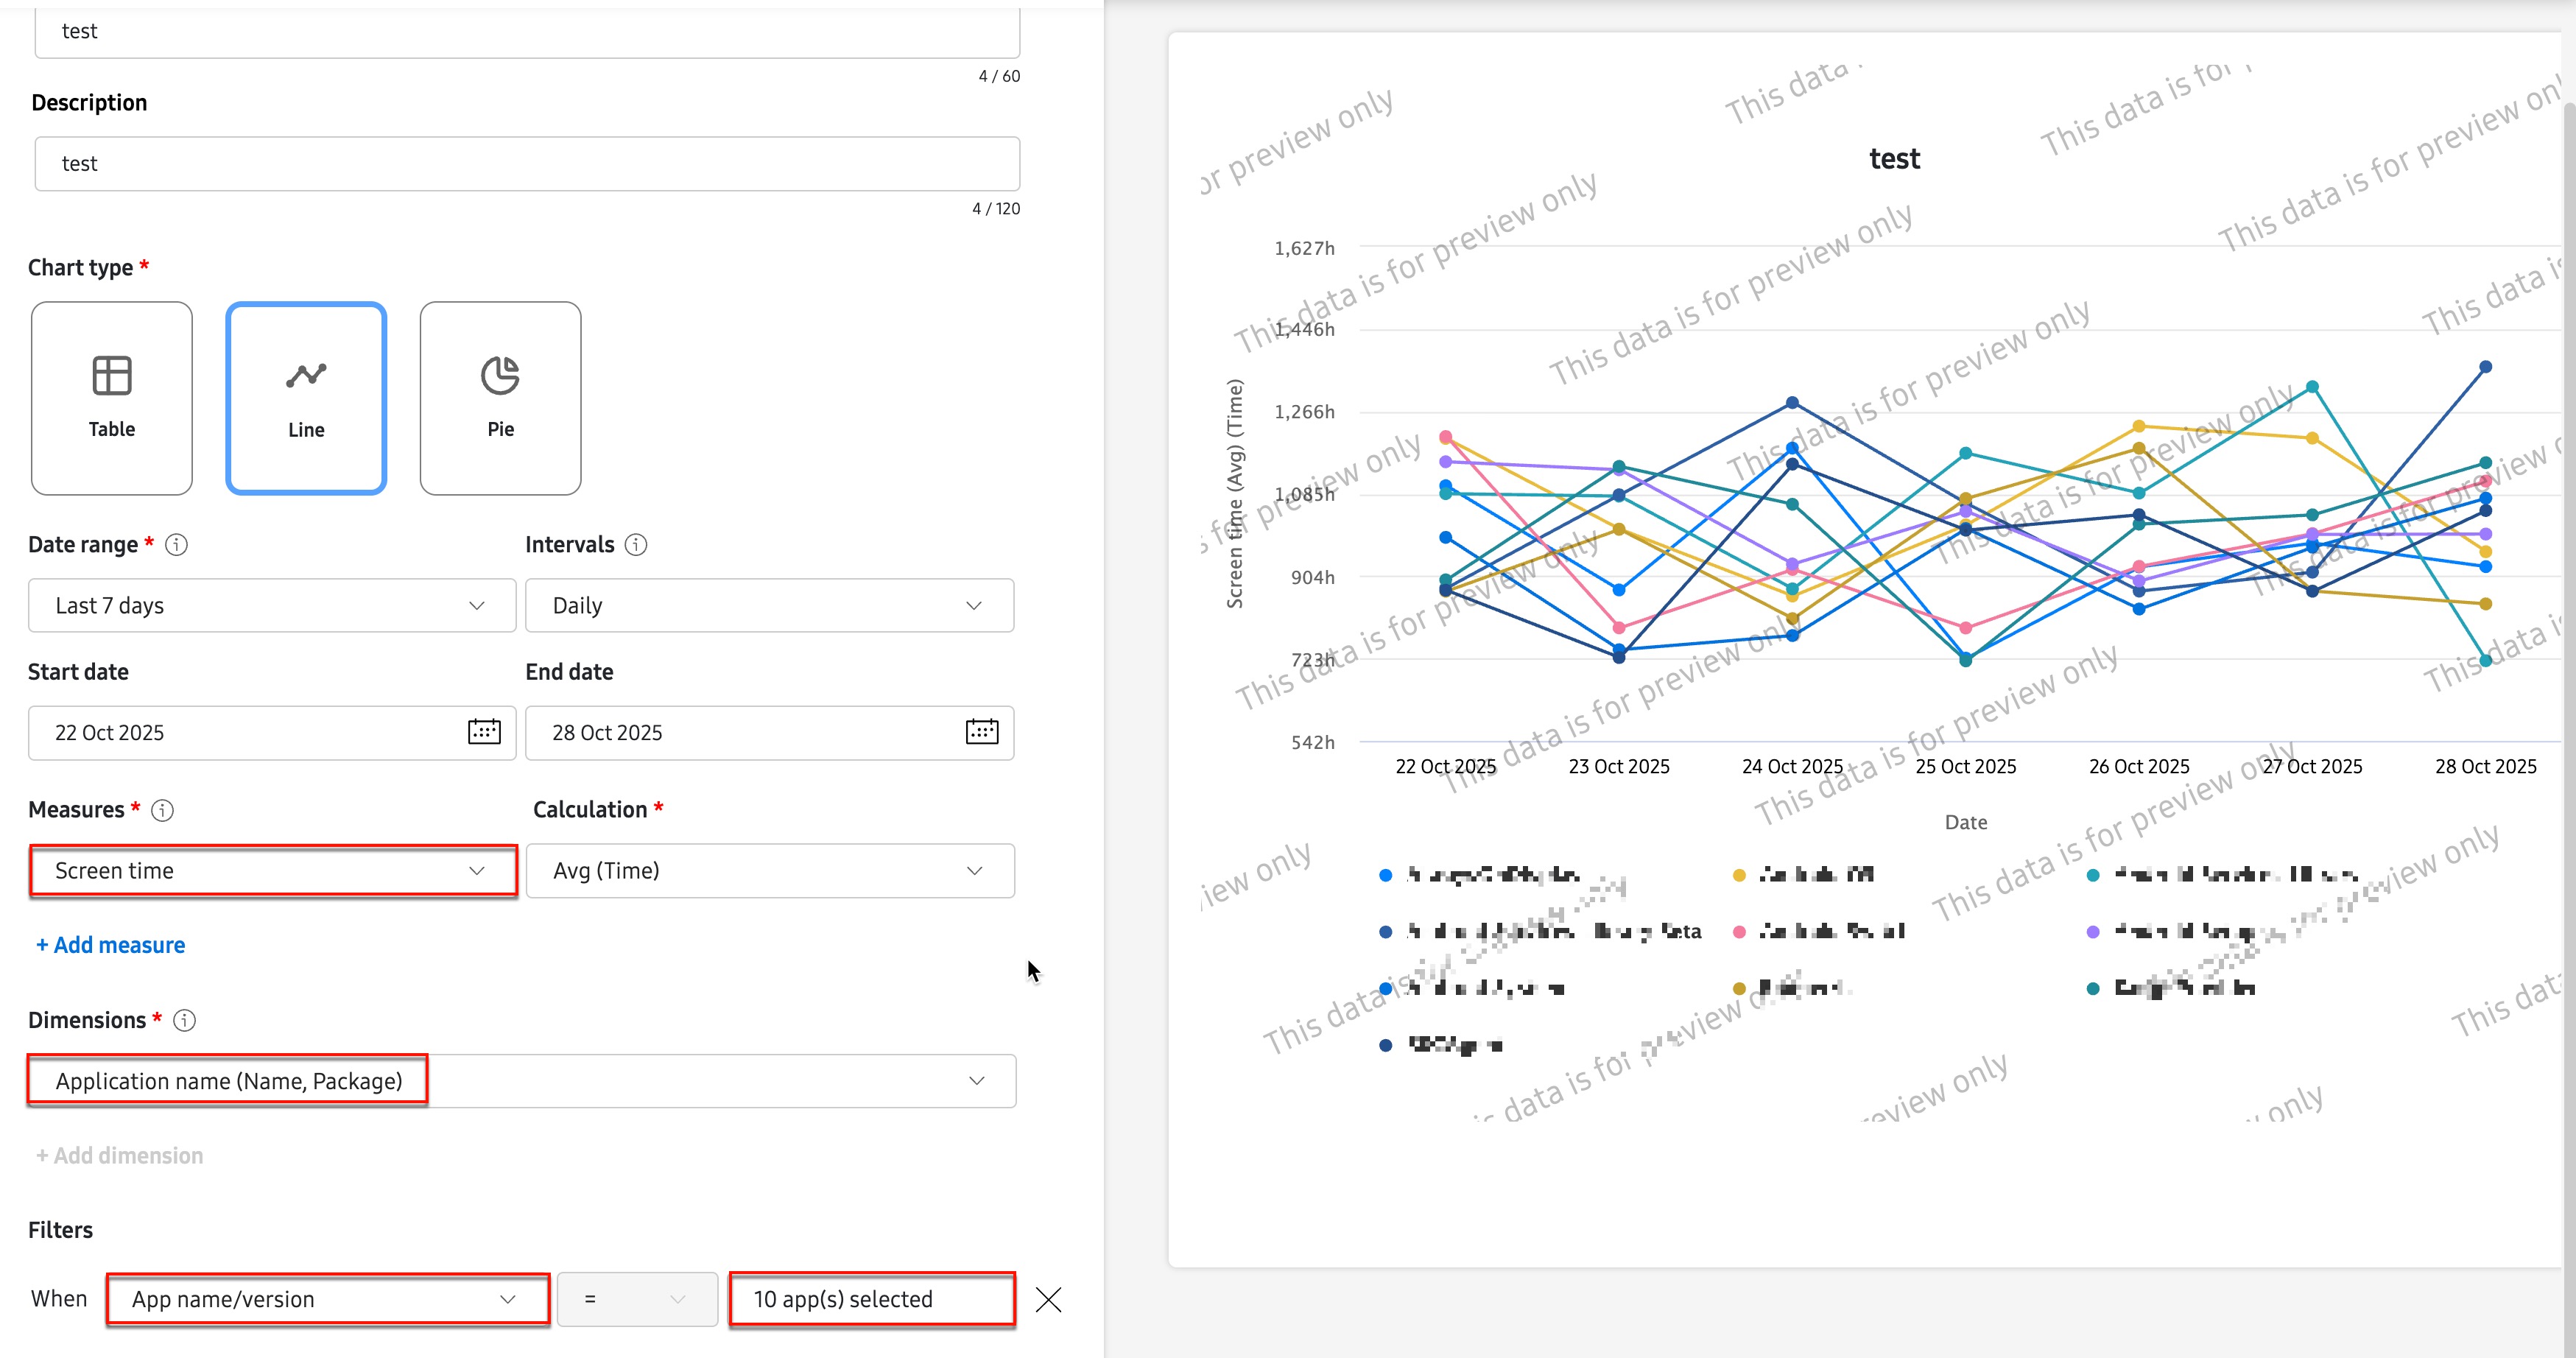Open the Start date calendar picker icon
Image resolution: width=2576 pixels, height=1358 pixels.
tap(484, 732)
